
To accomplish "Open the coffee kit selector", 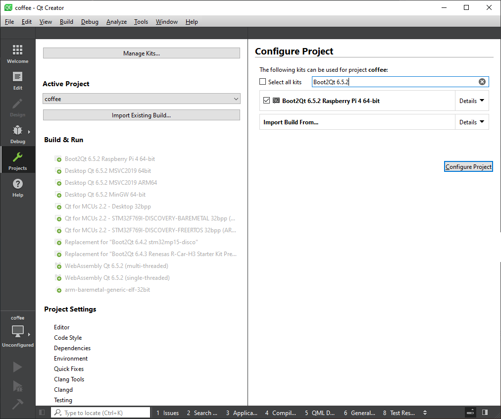I will (17, 331).
